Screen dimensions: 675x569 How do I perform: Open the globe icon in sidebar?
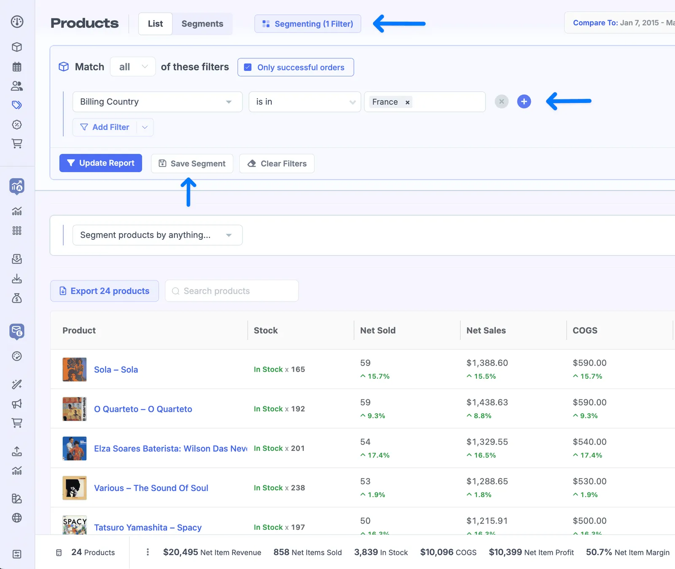(x=17, y=518)
